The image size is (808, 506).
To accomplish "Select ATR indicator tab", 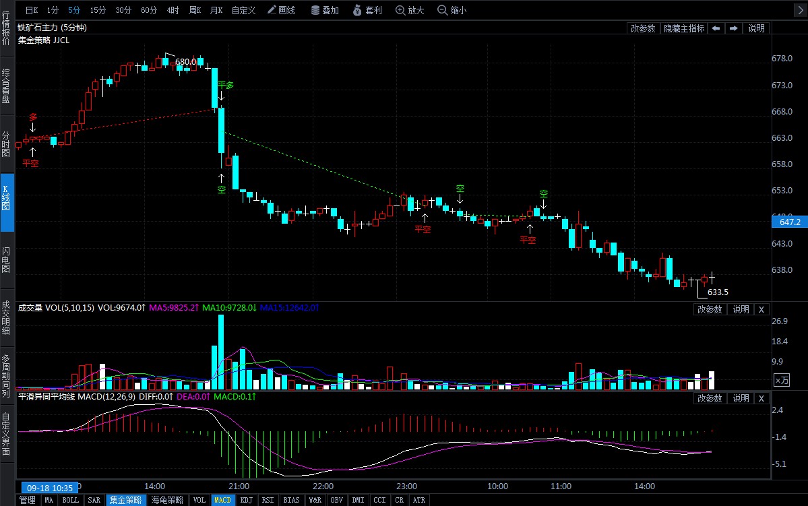I will pyautogui.click(x=419, y=501).
